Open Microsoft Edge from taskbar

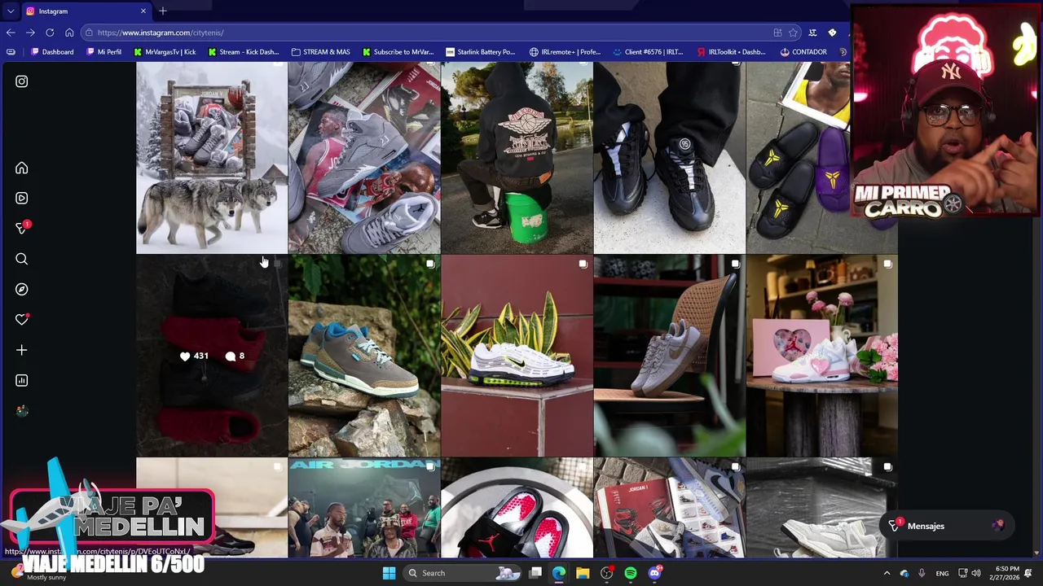[x=559, y=573]
